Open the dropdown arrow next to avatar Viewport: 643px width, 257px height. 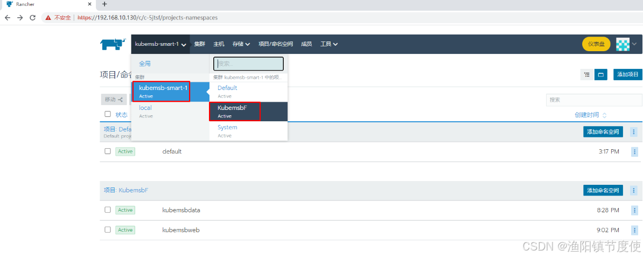pyautogui.click(x=634, y=44)
